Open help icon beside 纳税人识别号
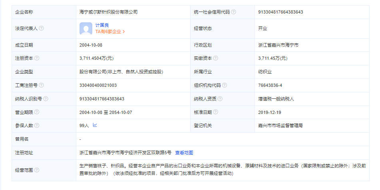Screen dimensions: 380x190 pyautogui.click(x=46, y=99)
